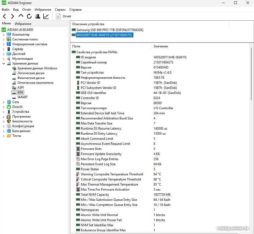Click the Отчёт report toolbar button
This screenshot has height=234, width=254.
pos(63,16)
